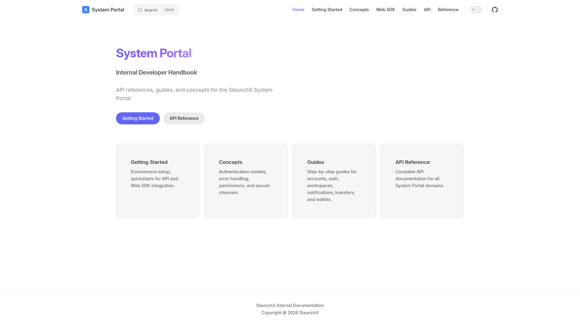The width and height of the screenshot is (580, 326).
Task: Toggle the light/dark theme switch
Action: (x=476, y=10)
